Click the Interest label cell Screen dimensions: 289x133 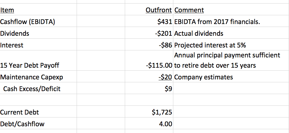pos(12,45)
